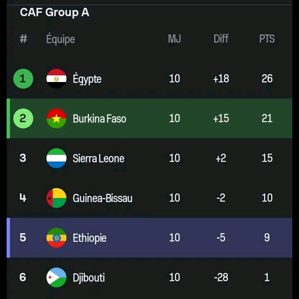
Task: Select the Sierra Leone team name
Action: click(98, 159)
